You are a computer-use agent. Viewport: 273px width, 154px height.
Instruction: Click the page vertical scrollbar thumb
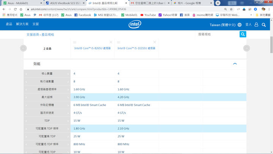271,44
